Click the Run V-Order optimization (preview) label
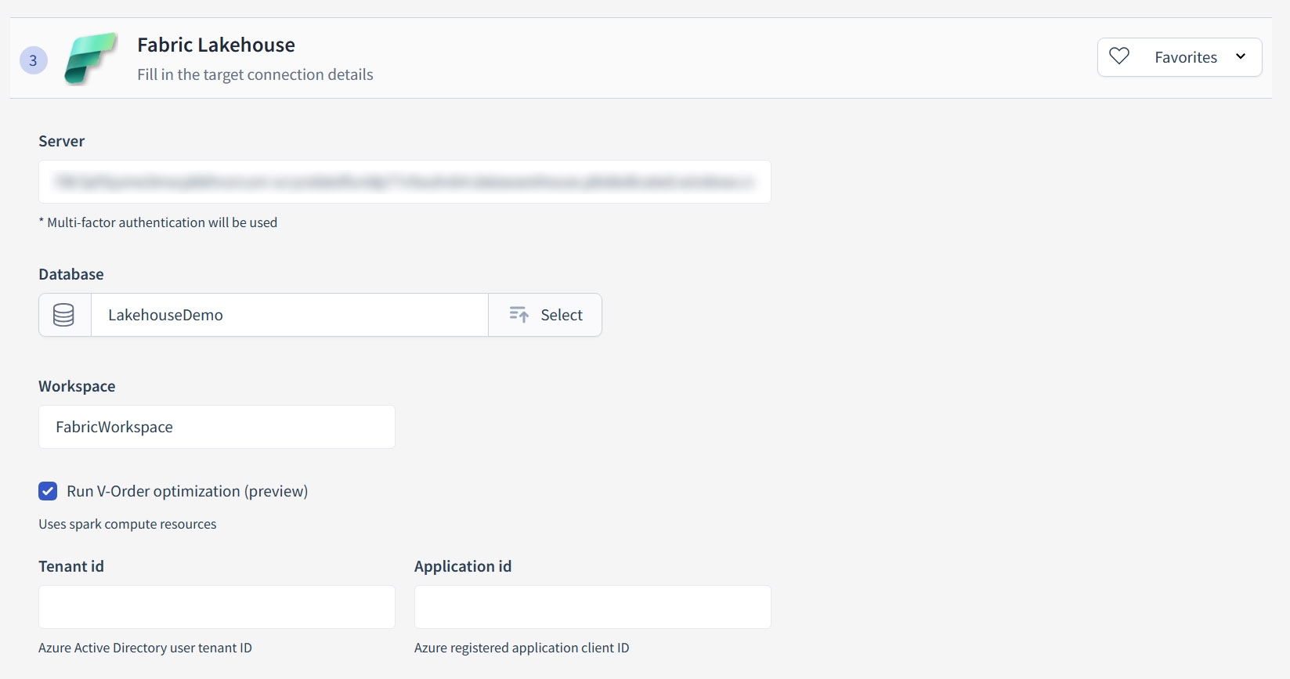The width and height of the screenshot is (1290, 679). (x=187, y=491)
